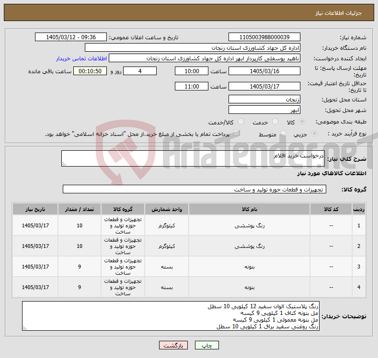Click the remaining days field showing 4
Viewport: 378px width, 358px height.
(140, 71)
